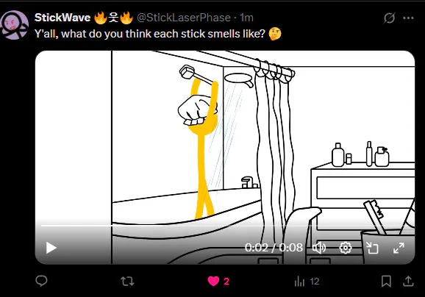View post analytics showing 12 views
Image resolution: width=425 pixels, height=297 pixels.
coord(307,282)
